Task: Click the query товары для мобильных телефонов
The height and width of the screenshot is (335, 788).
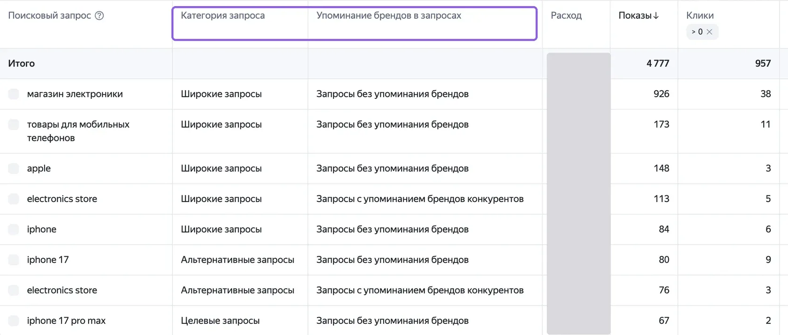Action: [x=78, y=131]
